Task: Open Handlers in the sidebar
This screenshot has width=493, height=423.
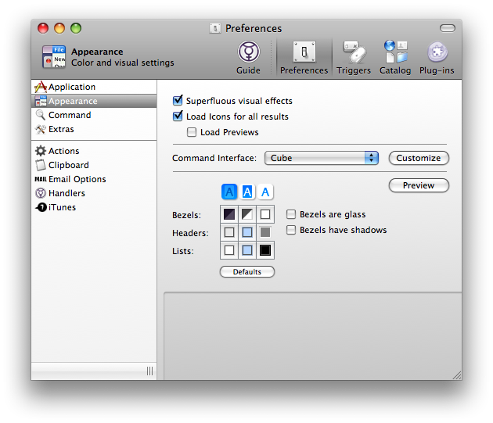Action: pyautogui.click(x=94, y=193)
